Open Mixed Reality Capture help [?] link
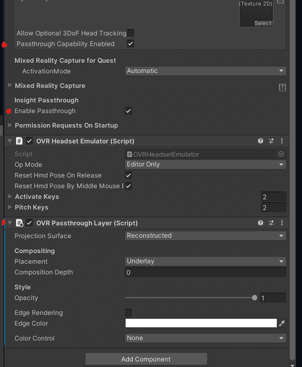302x367 pixels. 282,87
